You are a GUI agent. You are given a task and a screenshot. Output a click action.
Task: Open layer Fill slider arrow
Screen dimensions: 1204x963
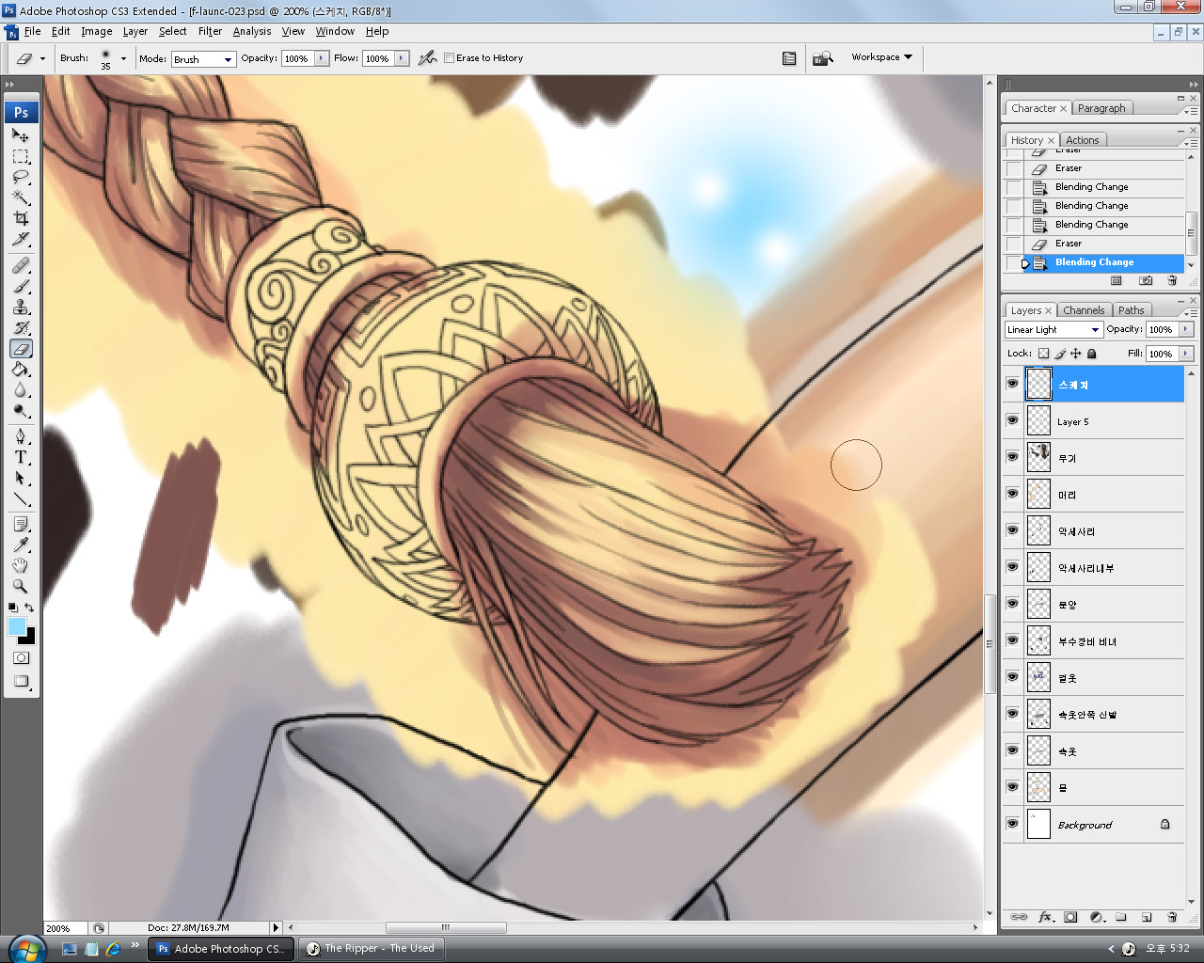click(x=1185, y=354)
